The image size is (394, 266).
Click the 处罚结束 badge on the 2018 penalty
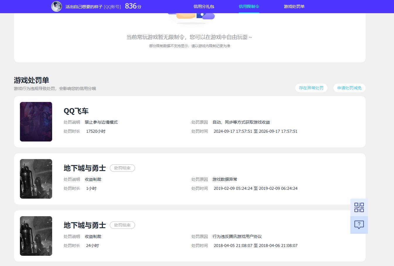pos(122,225)
